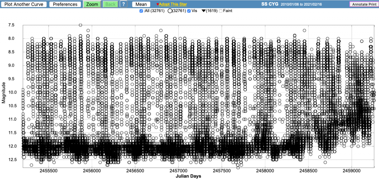Toggle the Vis observations checkbox
This screenshot has width=379, height=181.
click(189, 11)
